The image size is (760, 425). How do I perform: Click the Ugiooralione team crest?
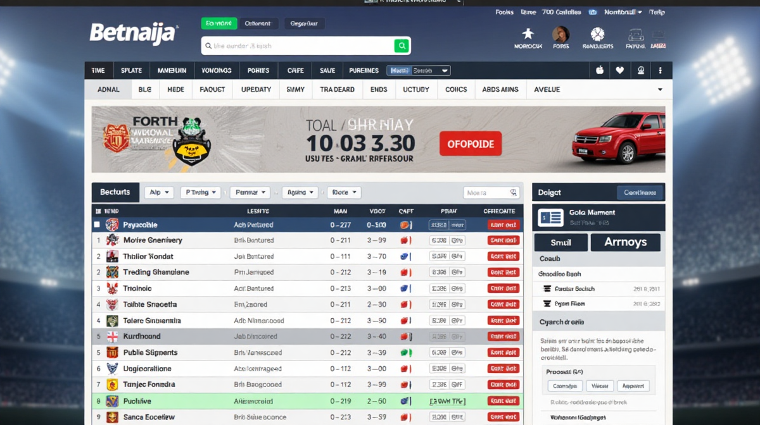[x=112, y=369]
